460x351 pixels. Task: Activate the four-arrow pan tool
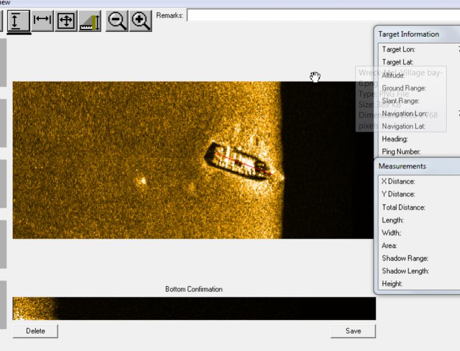pyautogui.click(x=66, y=21)
